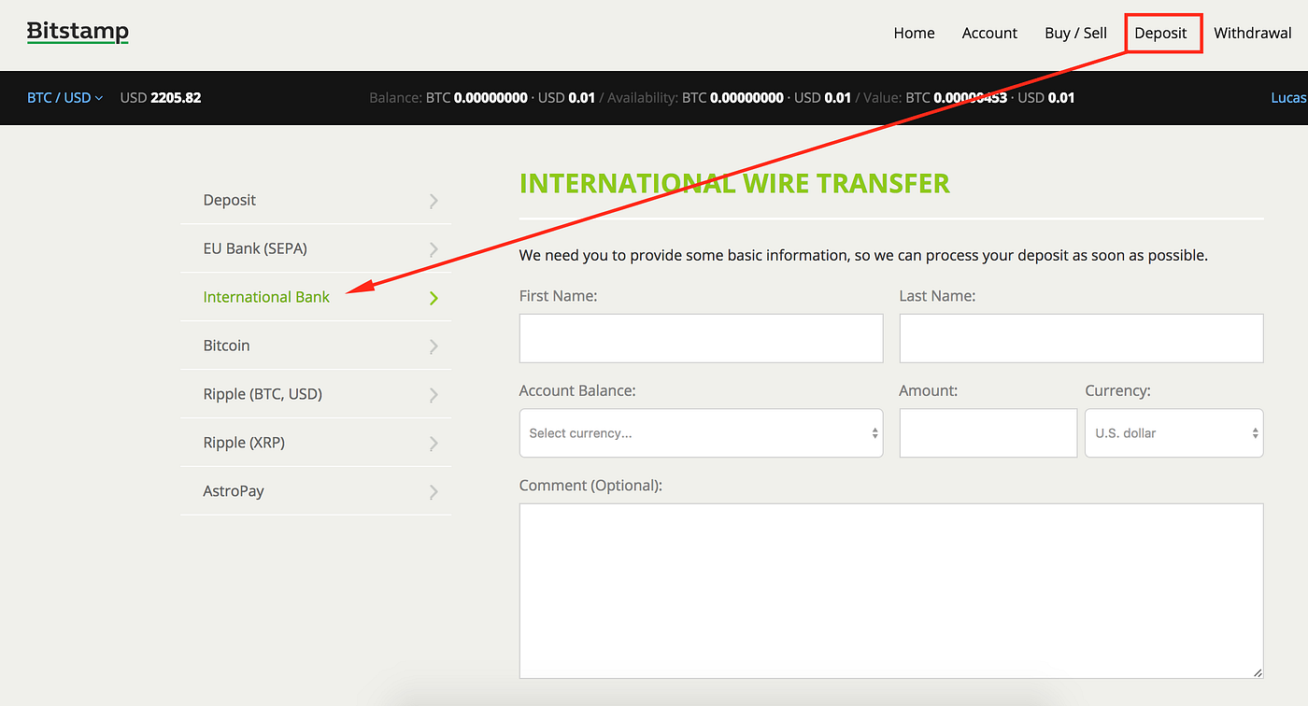Open the Currency dropdown showing U.S. dollar

1173,433
